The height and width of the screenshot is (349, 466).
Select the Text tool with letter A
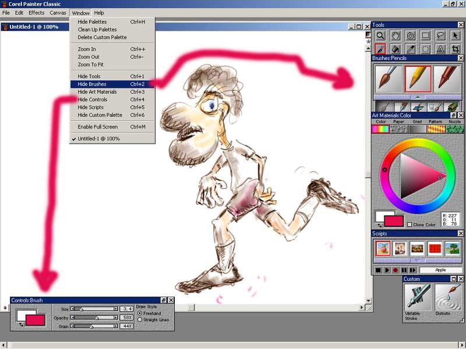440,49
